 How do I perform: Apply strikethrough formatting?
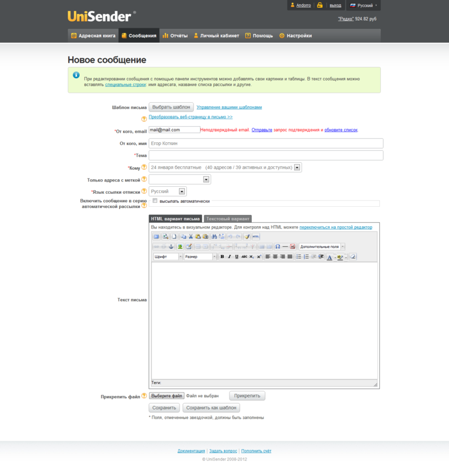tap(244, 257)
